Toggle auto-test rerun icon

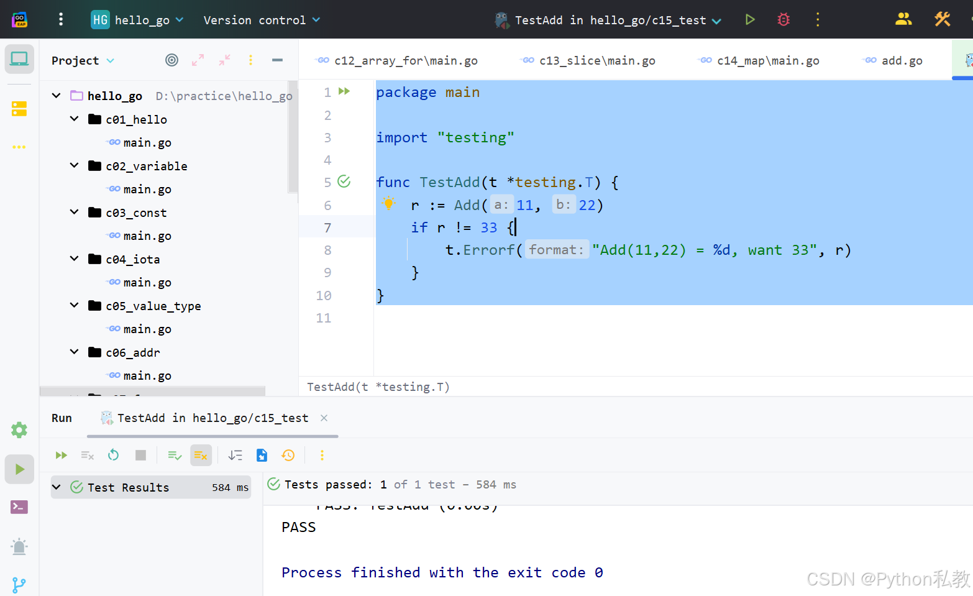click(x=113, y=456)
